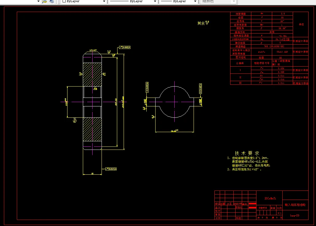Open the lineweight ByLayer dropdown
This screenshot has height=226, width=316.
[195, 2]
